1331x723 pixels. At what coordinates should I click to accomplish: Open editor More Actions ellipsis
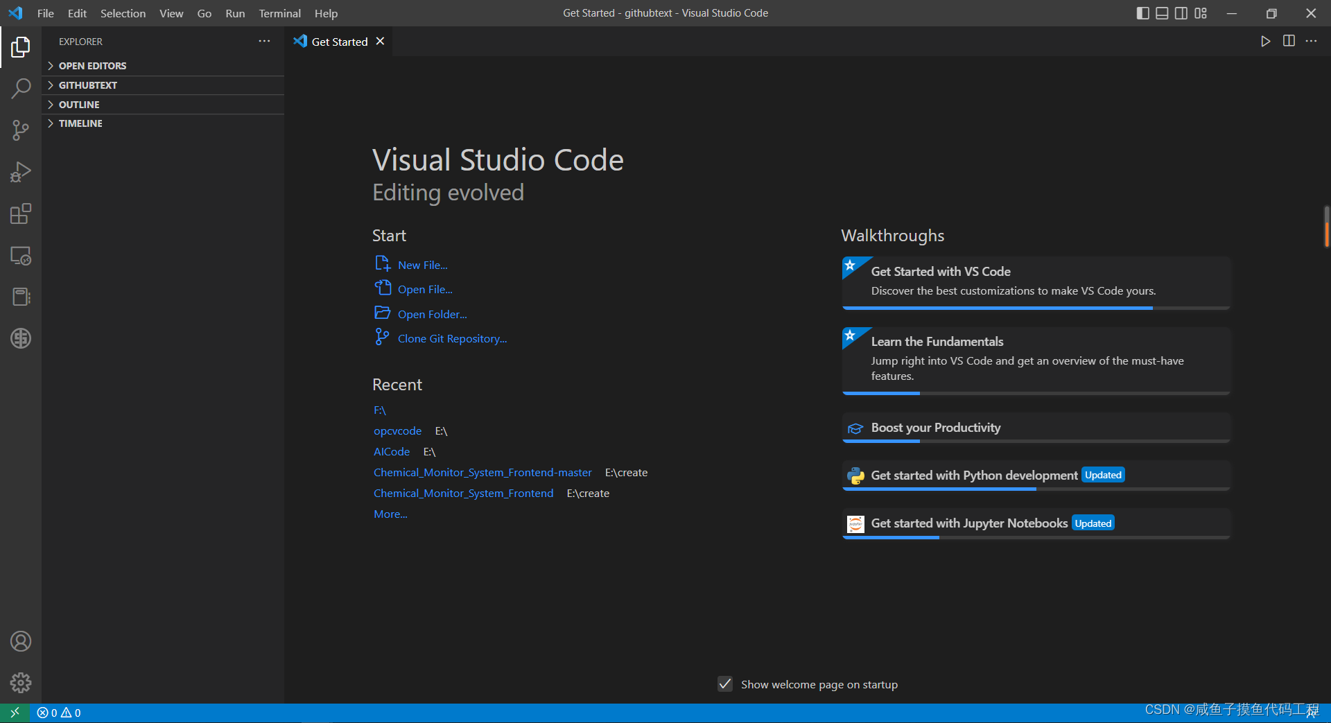(x=1311, y=41)
